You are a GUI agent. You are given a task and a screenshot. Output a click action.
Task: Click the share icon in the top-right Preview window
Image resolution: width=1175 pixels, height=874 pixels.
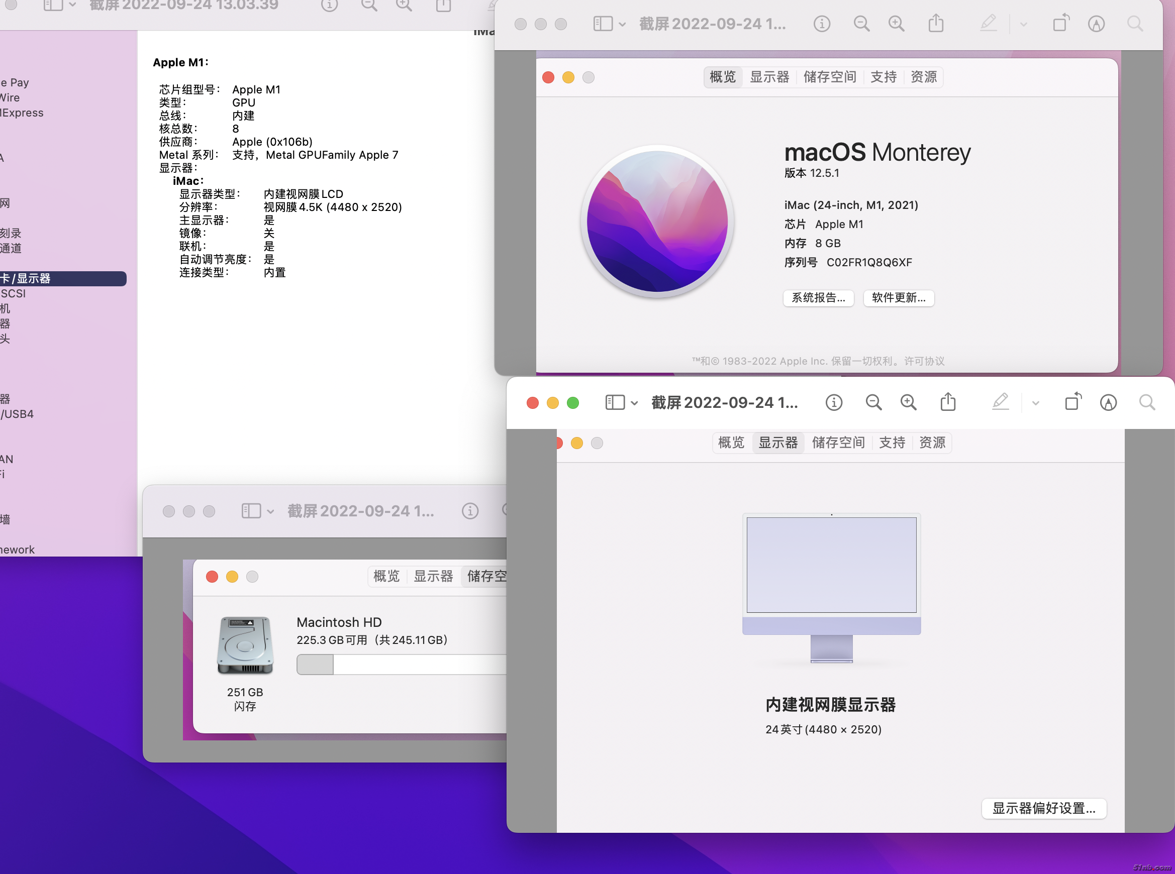(936, 24)
